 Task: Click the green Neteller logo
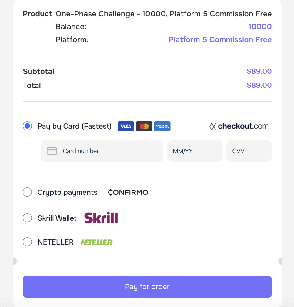pyautogui.click(x=97, y=242)
